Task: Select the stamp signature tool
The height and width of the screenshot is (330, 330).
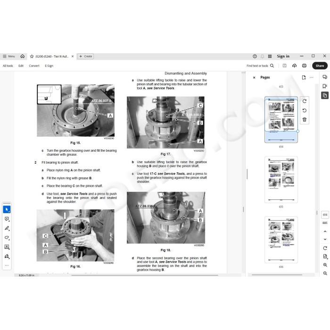Action: (7, 256)
